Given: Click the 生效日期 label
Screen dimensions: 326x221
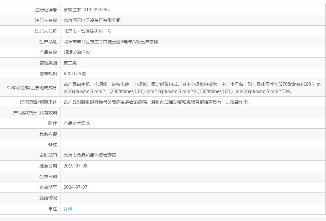Looking at the screenshot, I should 48,177.
